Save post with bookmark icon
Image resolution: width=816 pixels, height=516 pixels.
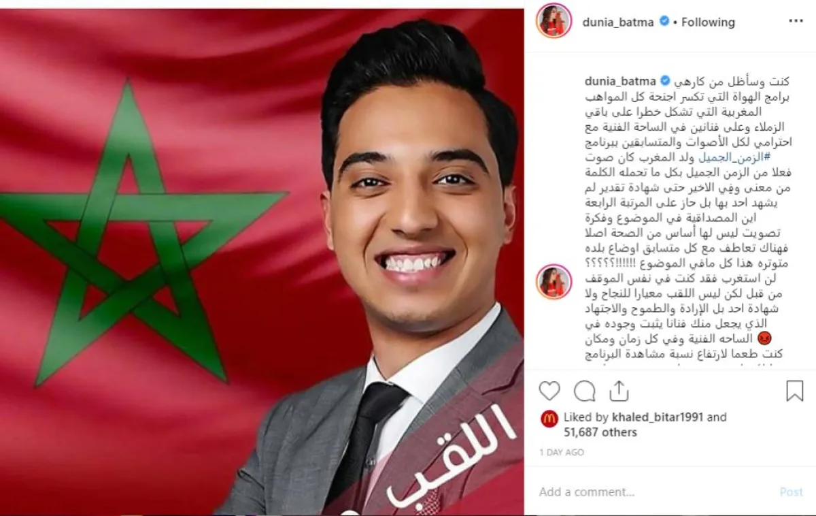[x=794, y=391]
